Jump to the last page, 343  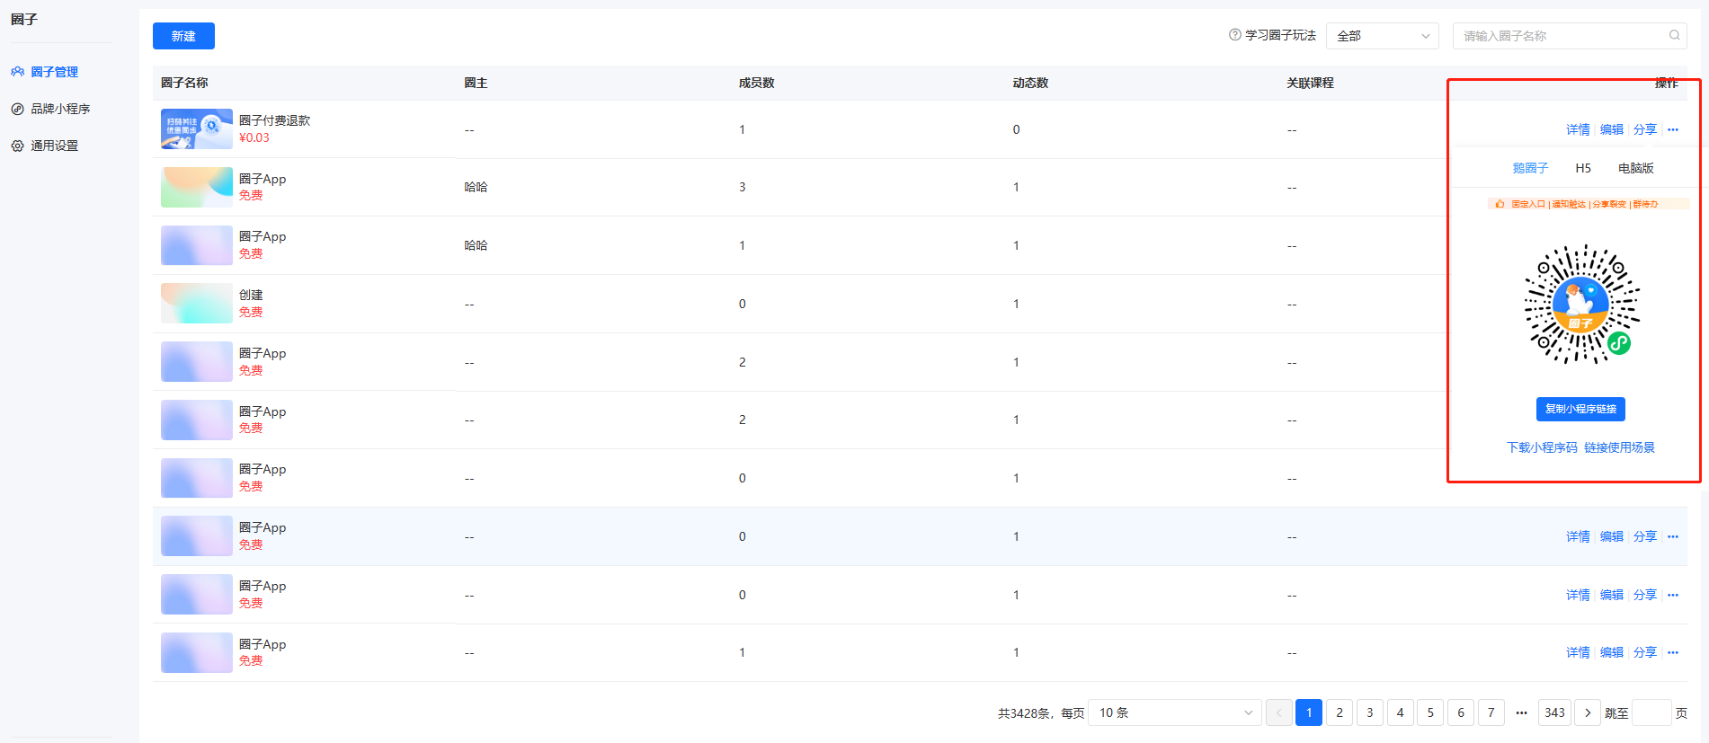click(1554, 712)
